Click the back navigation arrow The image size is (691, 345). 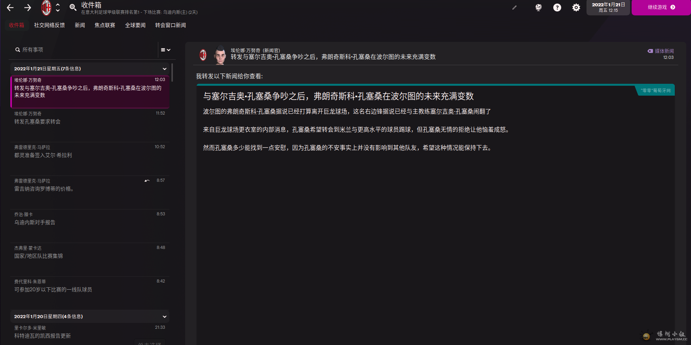point(10,8)
